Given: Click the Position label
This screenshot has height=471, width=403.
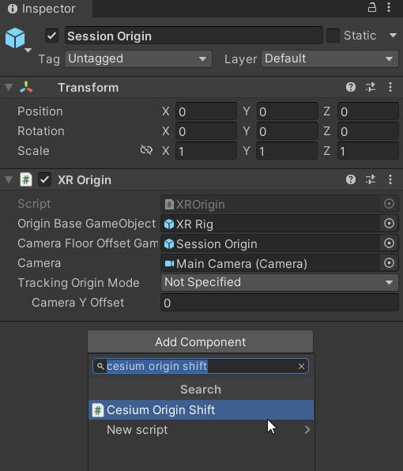Looking at the screenshot, I should (x=40, y=111).
